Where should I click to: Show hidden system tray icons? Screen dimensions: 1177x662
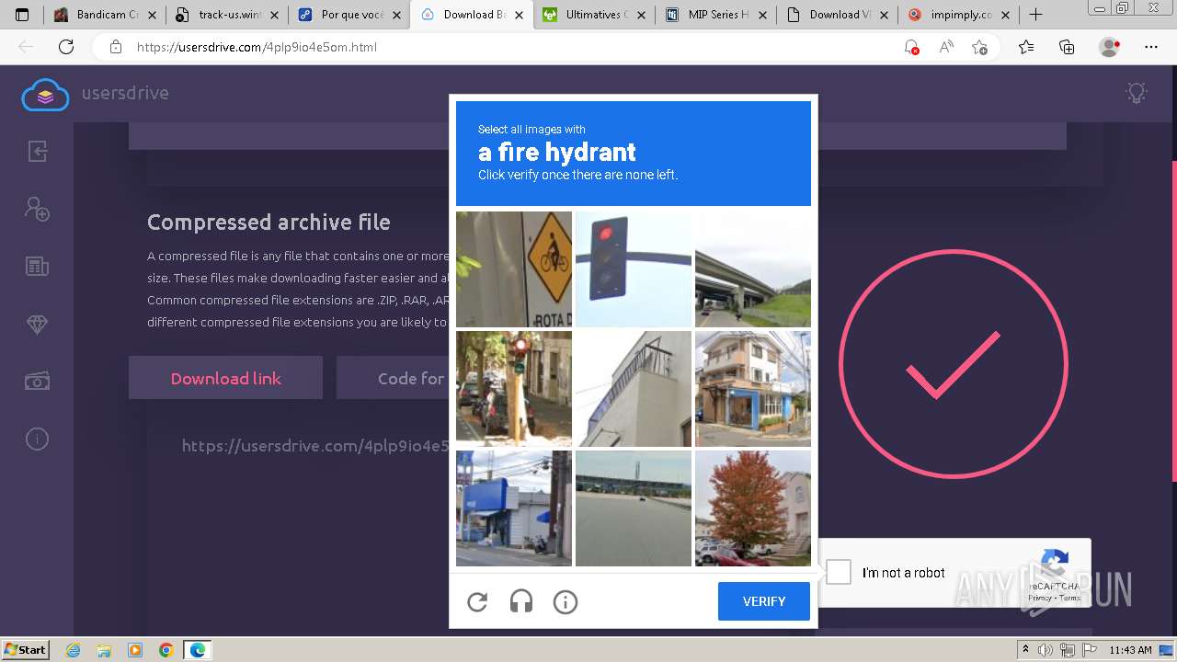click(x=1026, y=650)
